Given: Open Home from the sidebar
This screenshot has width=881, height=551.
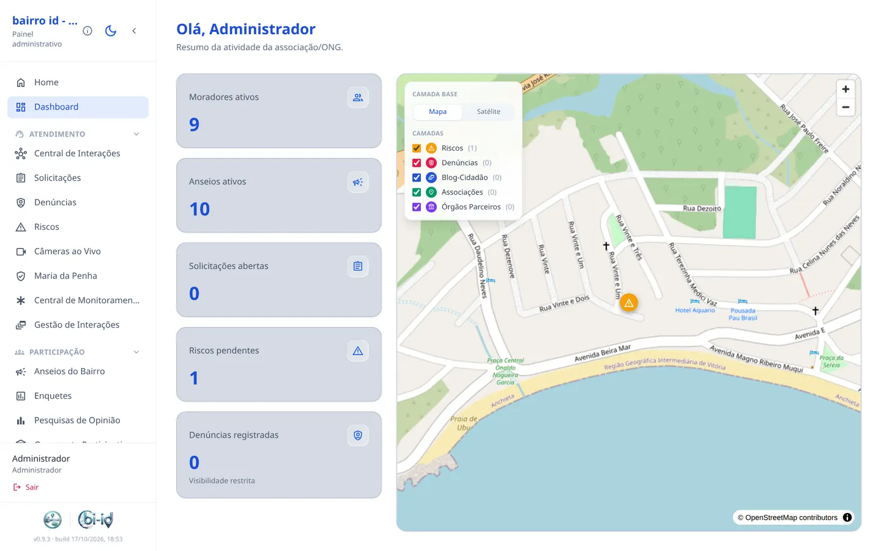Looking at the screenshot, I should [x=78, y=82].
